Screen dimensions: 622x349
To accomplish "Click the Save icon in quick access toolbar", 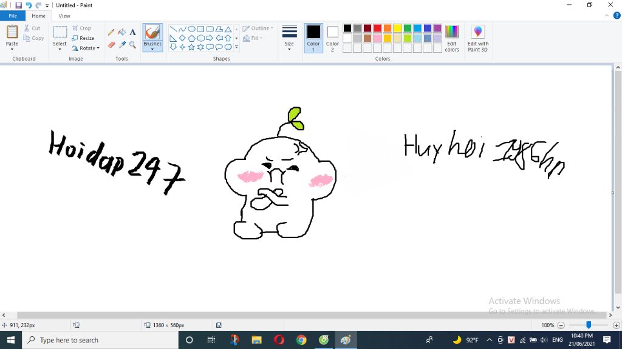I will click(x=18, y=5).
